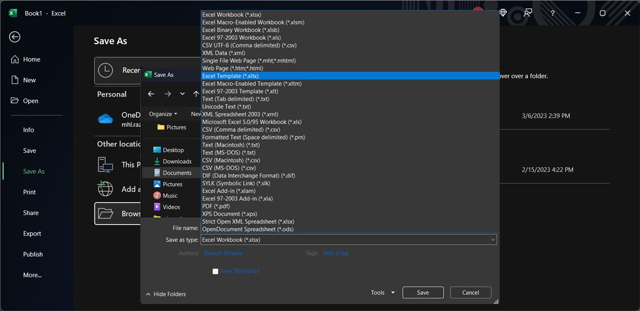Screen dimensions: 640x311
Task: Choose XML Spreadsheet 2003 (*.xml)
Action: [x=349, y=114]
